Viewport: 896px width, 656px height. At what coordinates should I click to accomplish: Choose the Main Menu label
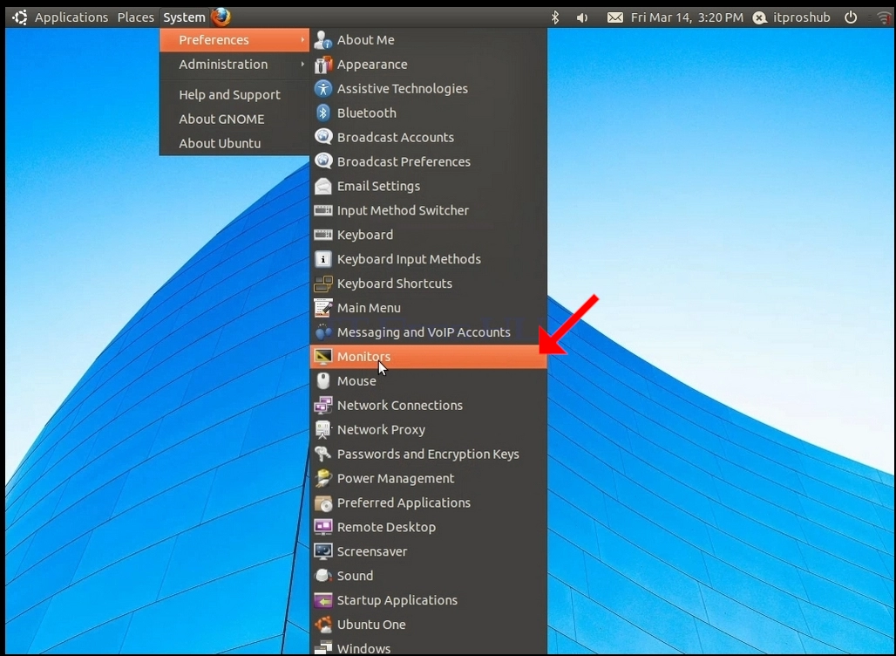coord(369,308)
